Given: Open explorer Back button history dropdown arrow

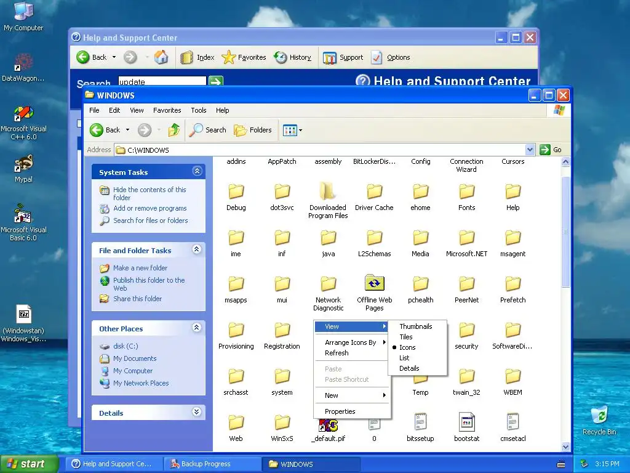Looking at the screenshot, I should [x=128, y=130].
